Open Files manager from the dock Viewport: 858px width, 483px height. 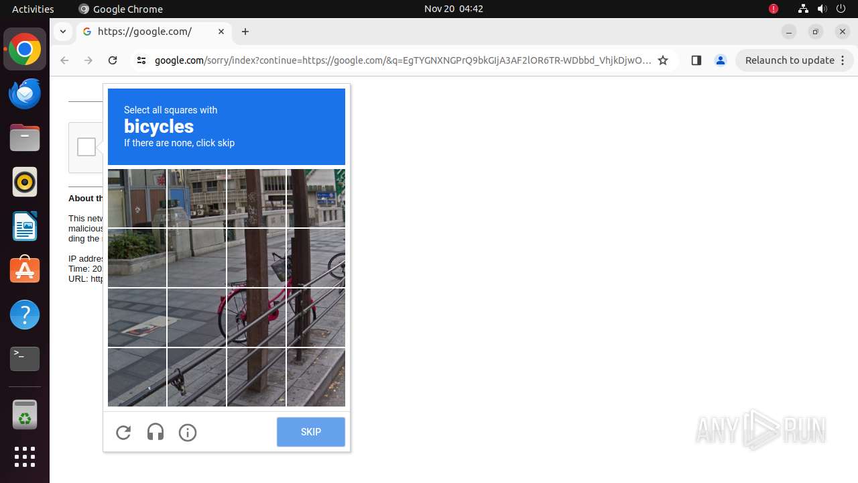25,138
